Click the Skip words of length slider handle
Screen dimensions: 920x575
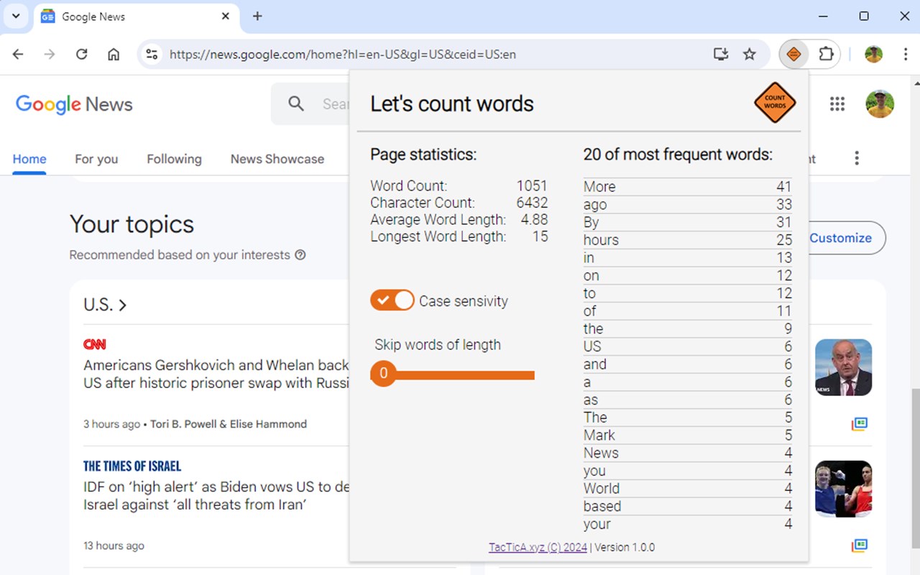click(383, 374)
